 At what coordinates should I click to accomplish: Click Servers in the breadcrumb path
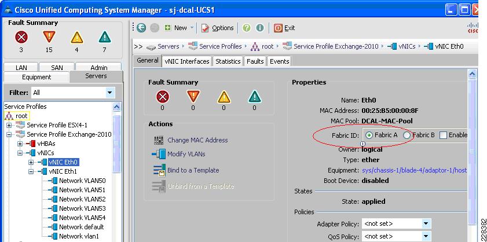(169, 46)
